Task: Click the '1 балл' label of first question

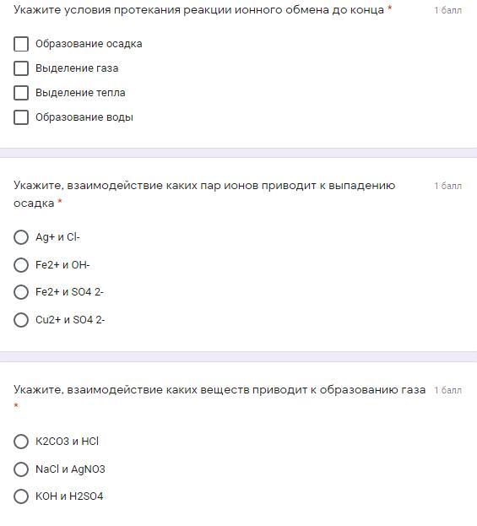Action: click(447, 10)
